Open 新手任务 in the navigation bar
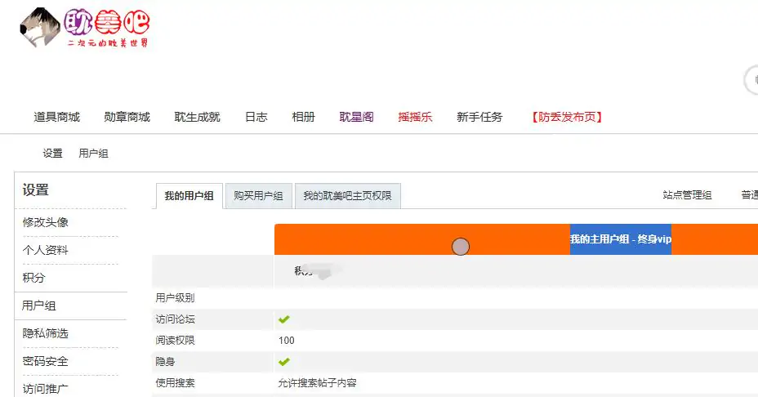Viewport: 758px width, 397px height. [479, 117]
